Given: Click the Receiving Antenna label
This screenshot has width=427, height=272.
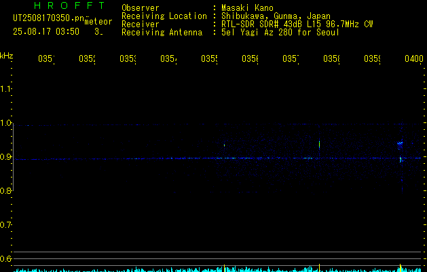Looking at the screenshot, I should [162, 33].
